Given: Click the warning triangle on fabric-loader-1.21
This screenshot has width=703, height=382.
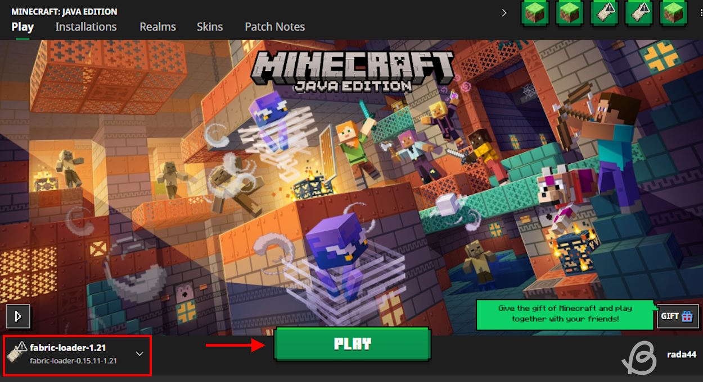Looking at the screenshot, I should [22, 346].
